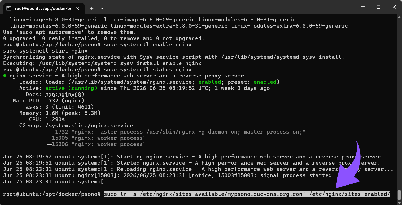
Task: Click the 'Reloading nginx.service' log line
Action: coord(198,169)
